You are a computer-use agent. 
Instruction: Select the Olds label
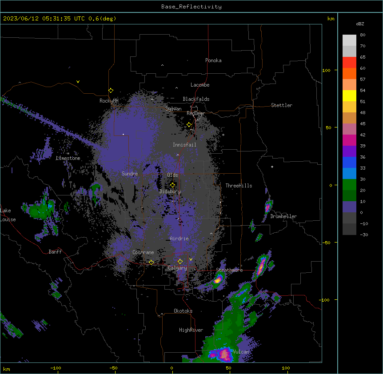[x=172, y=175]
